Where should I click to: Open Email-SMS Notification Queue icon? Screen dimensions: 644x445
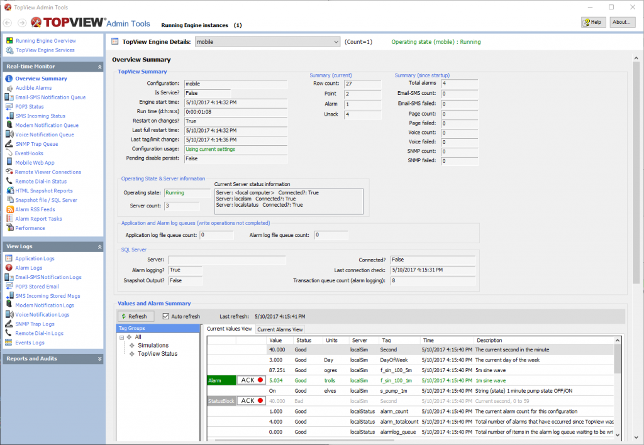(x=9, y=97)
